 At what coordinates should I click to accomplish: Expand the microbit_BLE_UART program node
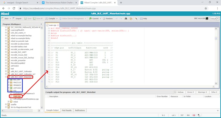(6, 52)
